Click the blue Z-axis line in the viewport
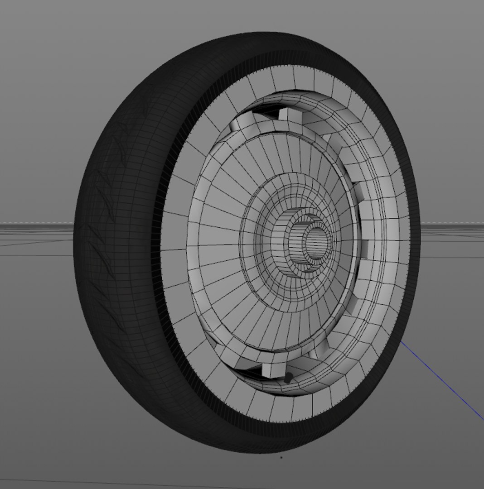The width and height of the screenshot is (484, 489). tap(442, 380)
